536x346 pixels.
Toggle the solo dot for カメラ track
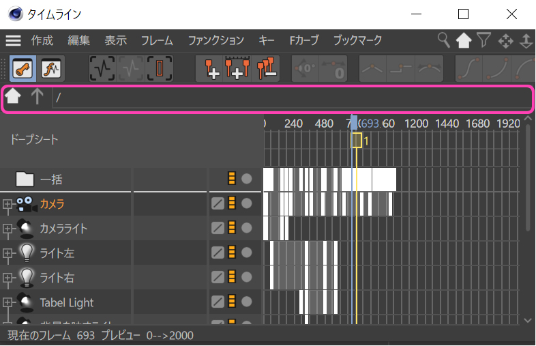[x=247, y=203]
